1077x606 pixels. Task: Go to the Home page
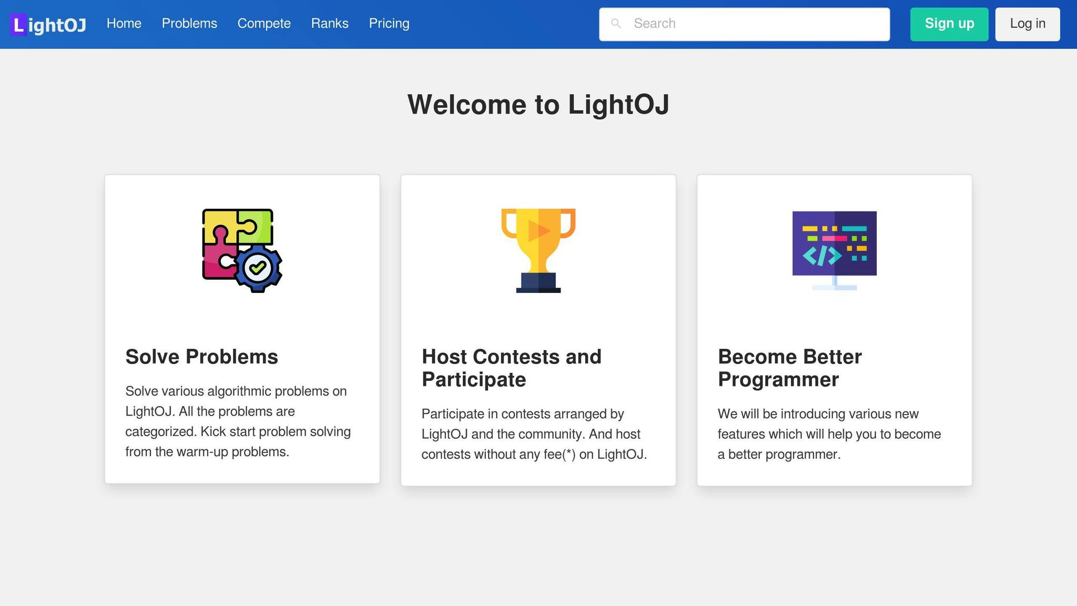click(x=124, y=23)
